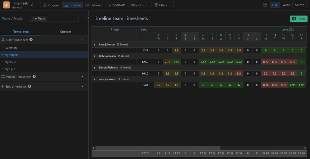Open help via top-right question mark icon
The width and height of the screenshot is (310, 159).
coord(265,5)
